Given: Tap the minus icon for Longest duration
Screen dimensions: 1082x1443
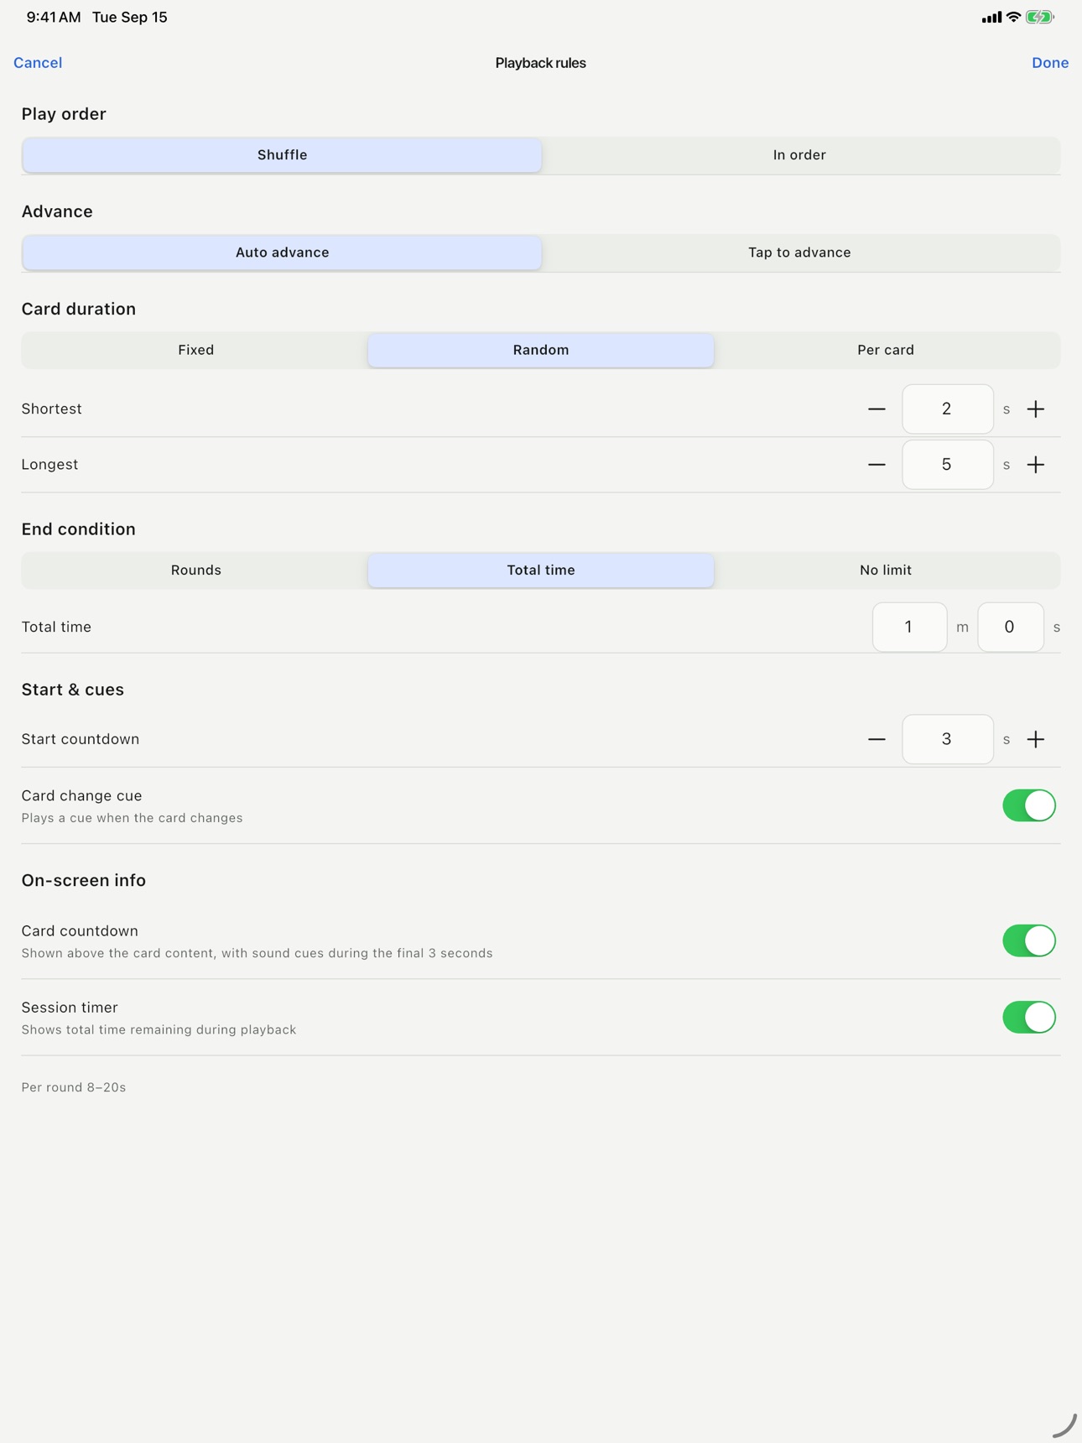Looking at the screenshot, I should click(877, 465).
